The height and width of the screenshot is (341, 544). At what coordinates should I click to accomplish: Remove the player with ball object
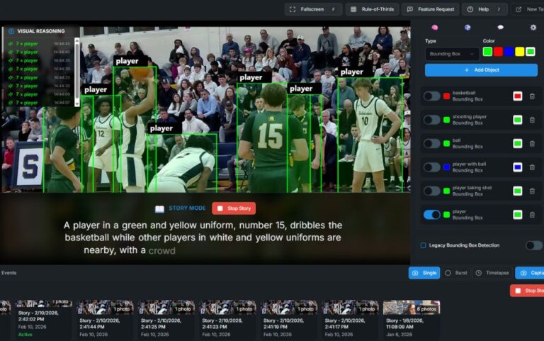[x=533, y=167]
